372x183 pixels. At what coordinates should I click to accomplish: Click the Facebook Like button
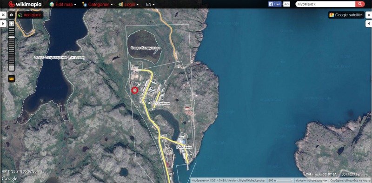[x=275, y=4]
